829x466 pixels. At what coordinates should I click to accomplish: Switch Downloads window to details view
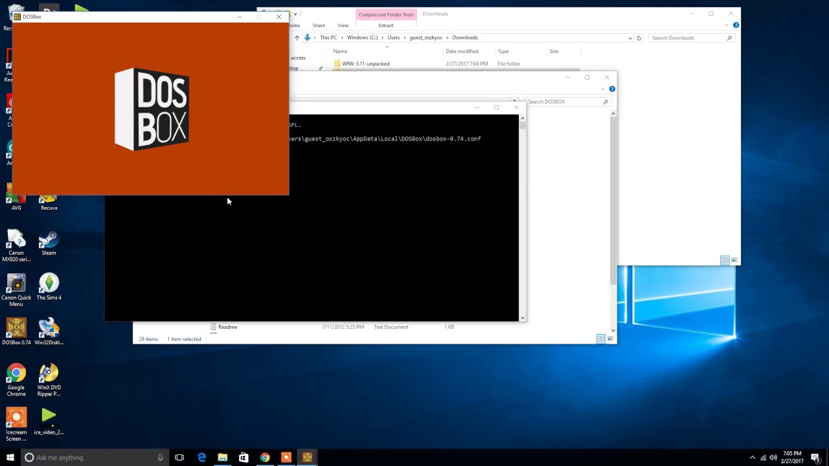(x=725, y=260)
